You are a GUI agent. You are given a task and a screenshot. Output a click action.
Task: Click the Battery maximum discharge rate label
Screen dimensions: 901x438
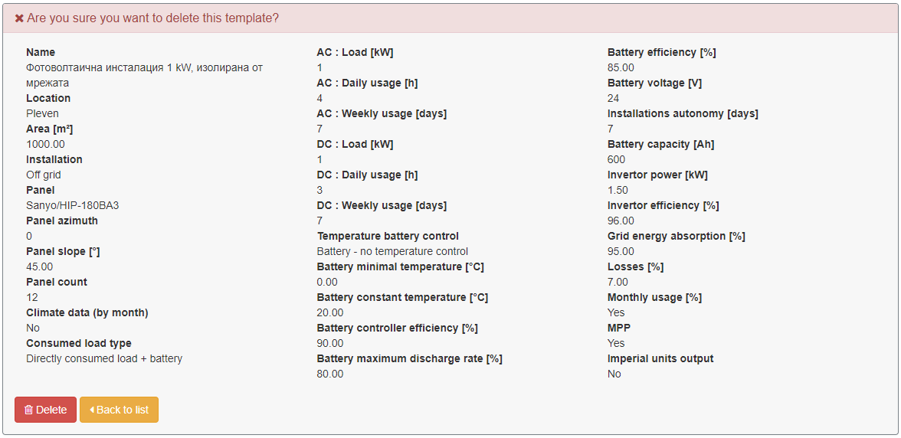pyautogui.click(x=410, y=359)
